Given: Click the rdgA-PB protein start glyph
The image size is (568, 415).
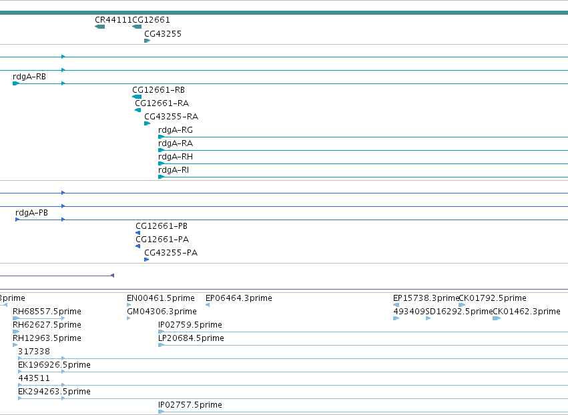Looking at the screenshot, I should [x=17, y=220].
